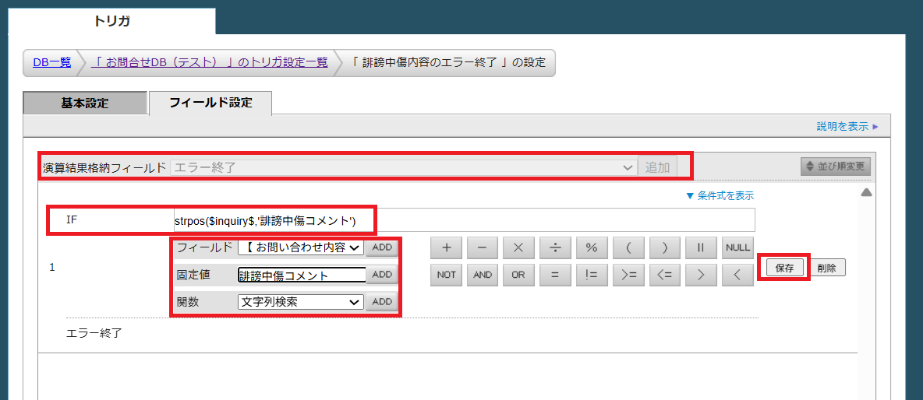Click ADD next to the フィールド dropdown
The height and width of the screenshot is (400, 923).
(x=381, y=247)
